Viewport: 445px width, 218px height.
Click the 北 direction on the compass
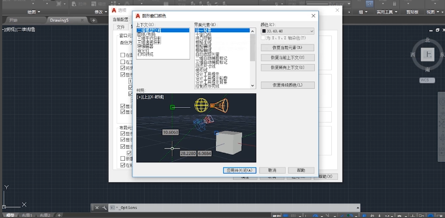click(428, 40)
